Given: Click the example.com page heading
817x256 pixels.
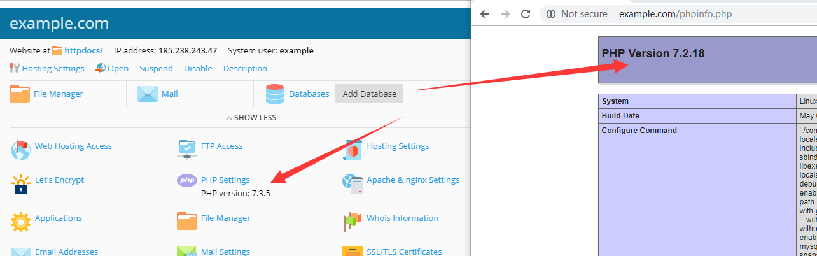Looking at the screenshot, I should pyautogui.click(x=59, y=24).
